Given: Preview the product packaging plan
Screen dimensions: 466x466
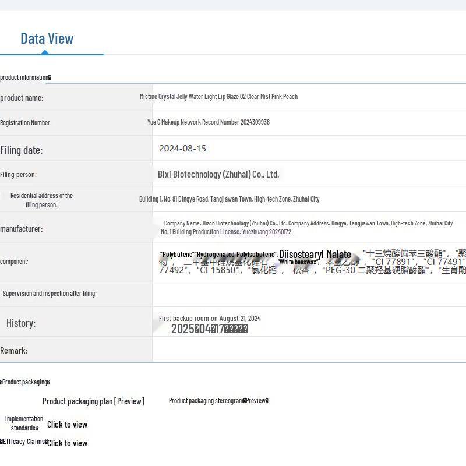Looking at the screenshot, I should click(93, 401).
